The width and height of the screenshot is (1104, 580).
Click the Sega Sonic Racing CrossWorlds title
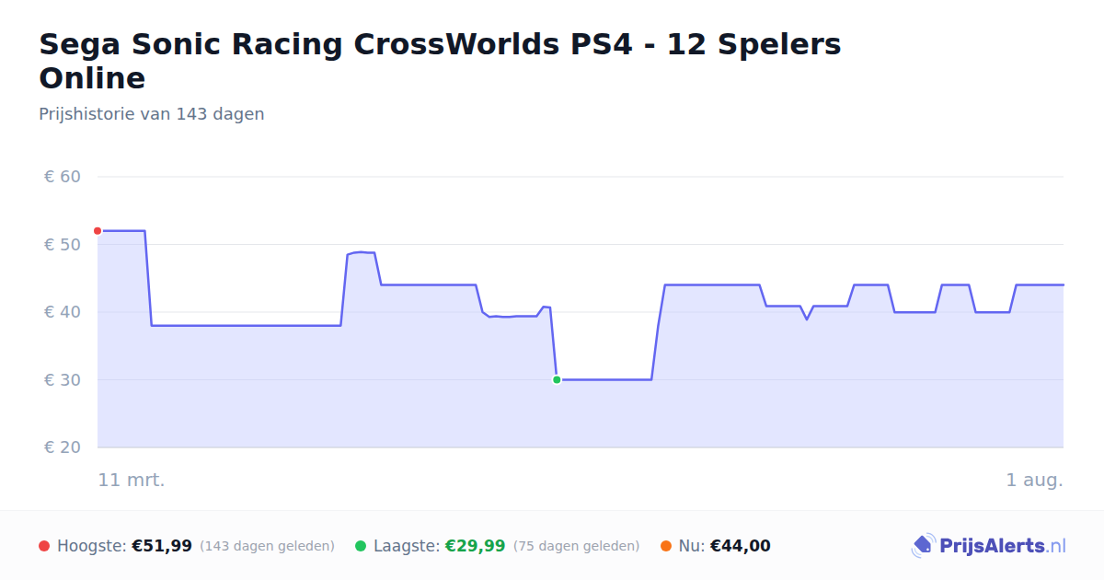440,61
